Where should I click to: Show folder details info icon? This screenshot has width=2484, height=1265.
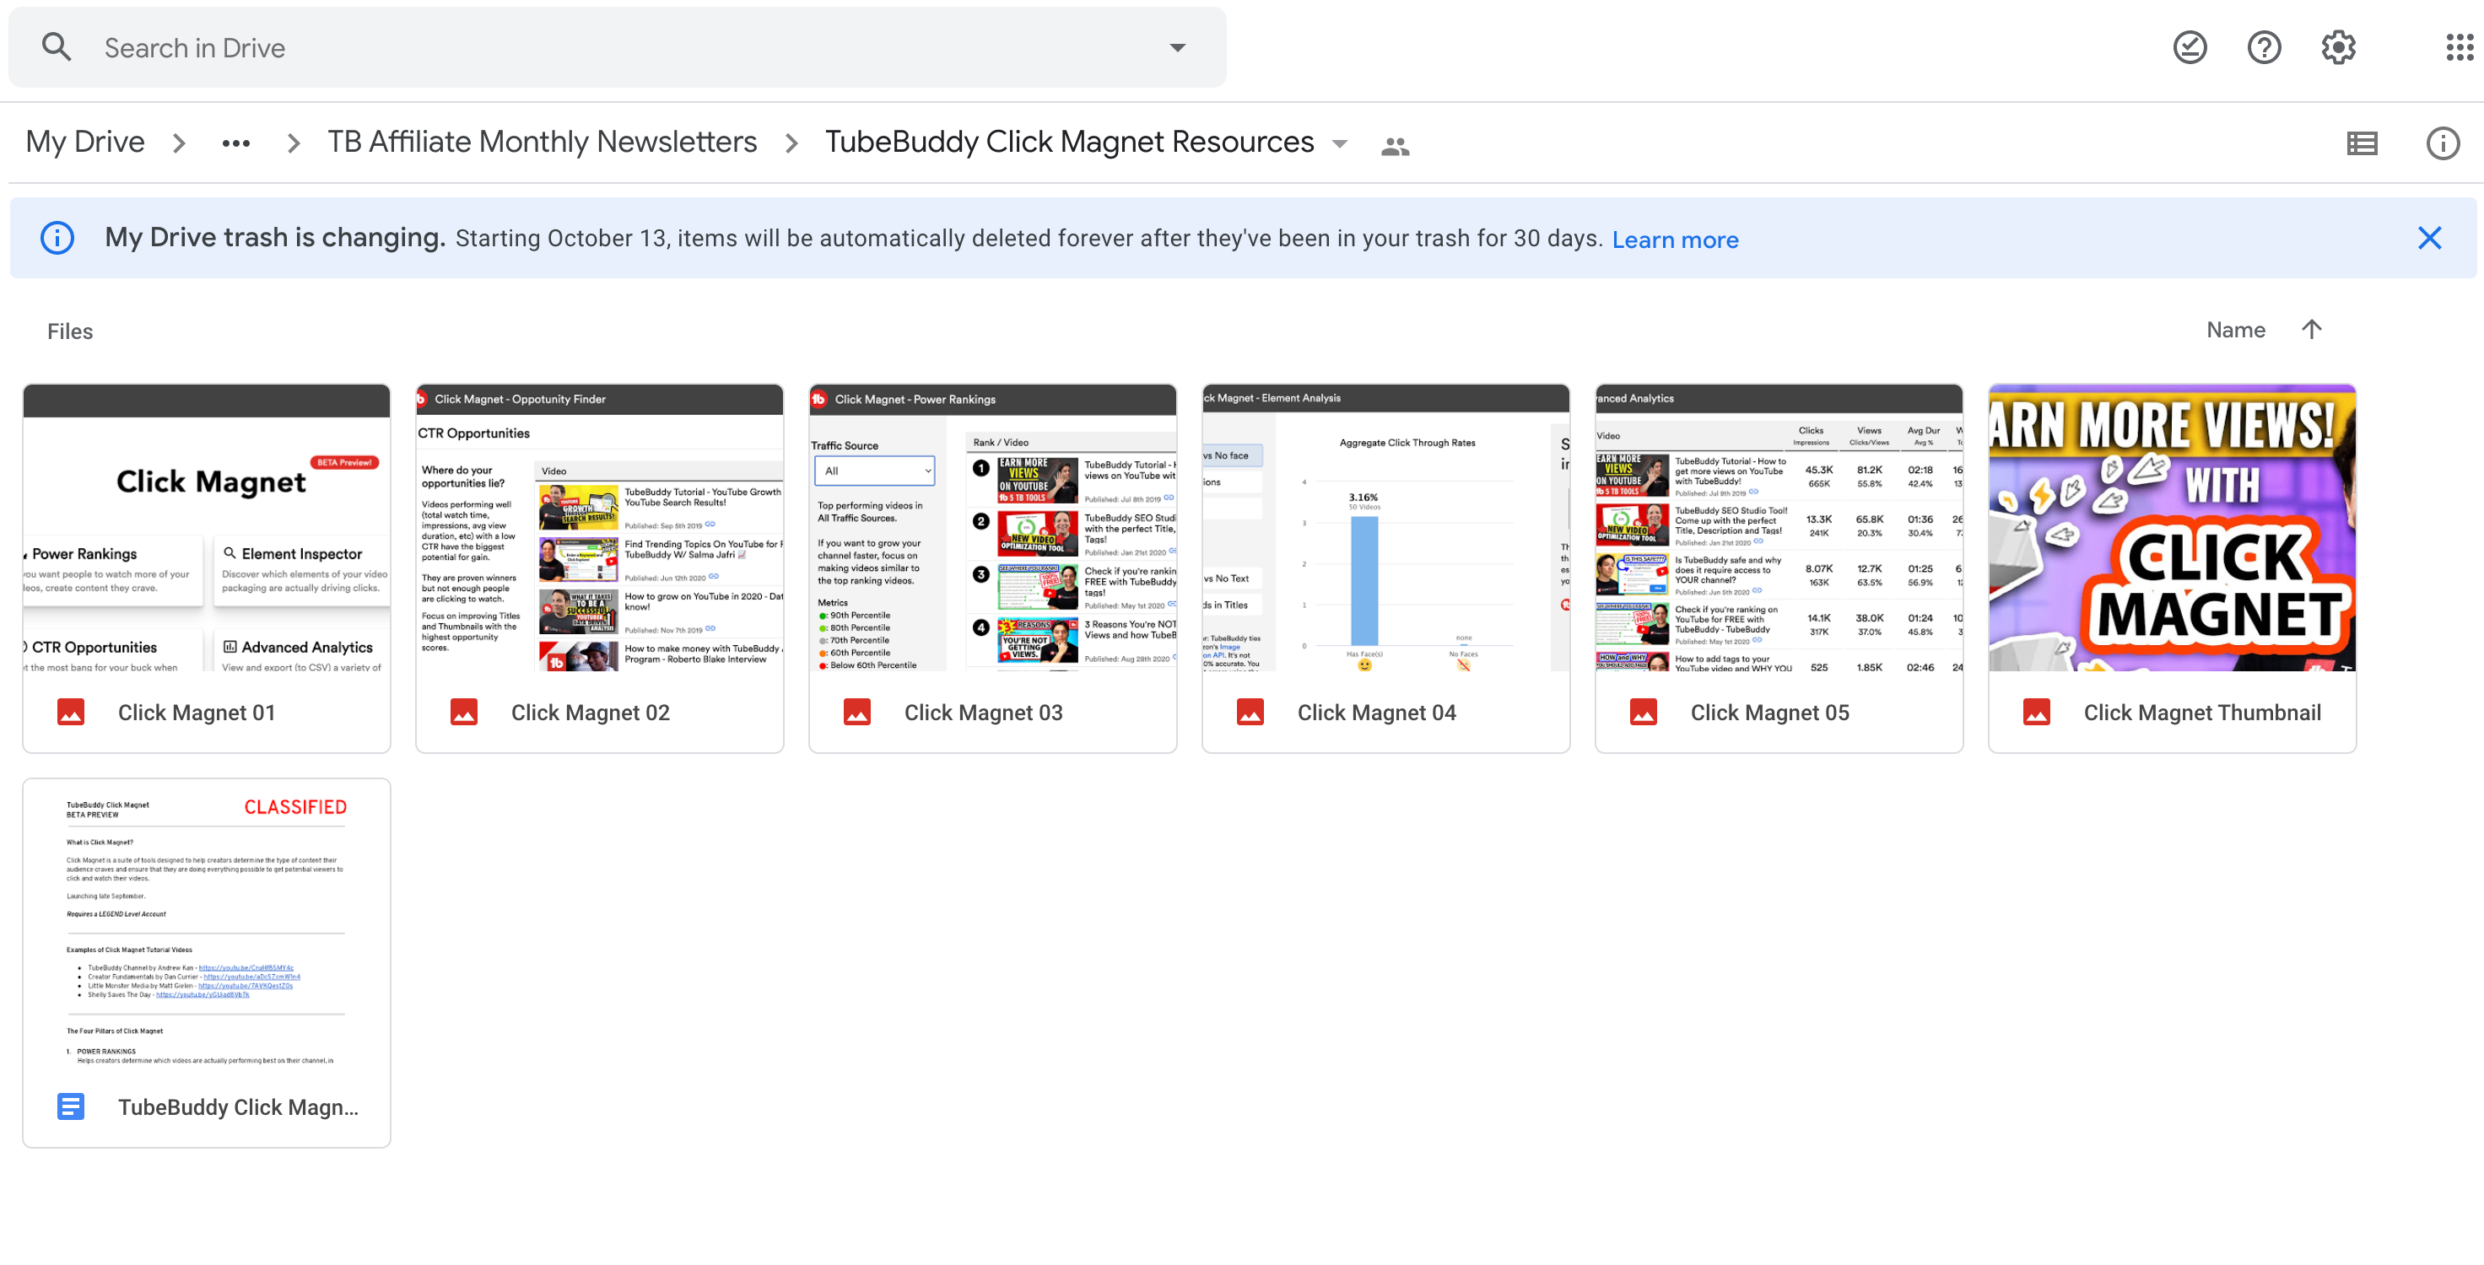coord(2443,143)
